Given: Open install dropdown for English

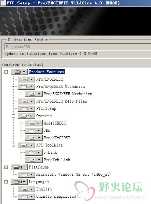Looking at the screenshot, I should [26, 189].
